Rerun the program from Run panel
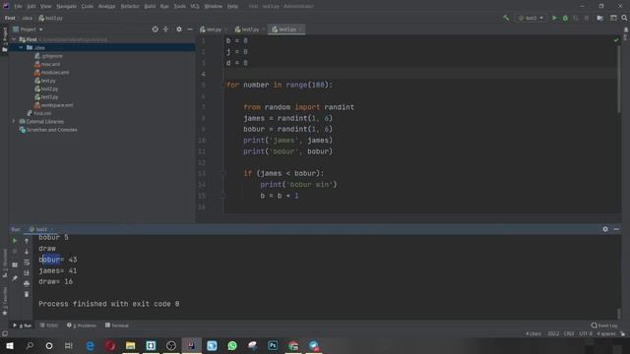Image resolution: width=630 pixels, height=354 pixels. pos(15,241)
